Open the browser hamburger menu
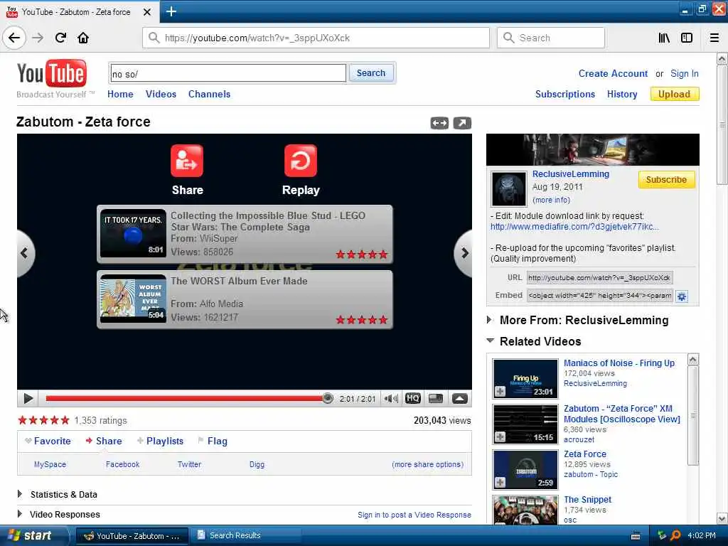 pos(714,38)
